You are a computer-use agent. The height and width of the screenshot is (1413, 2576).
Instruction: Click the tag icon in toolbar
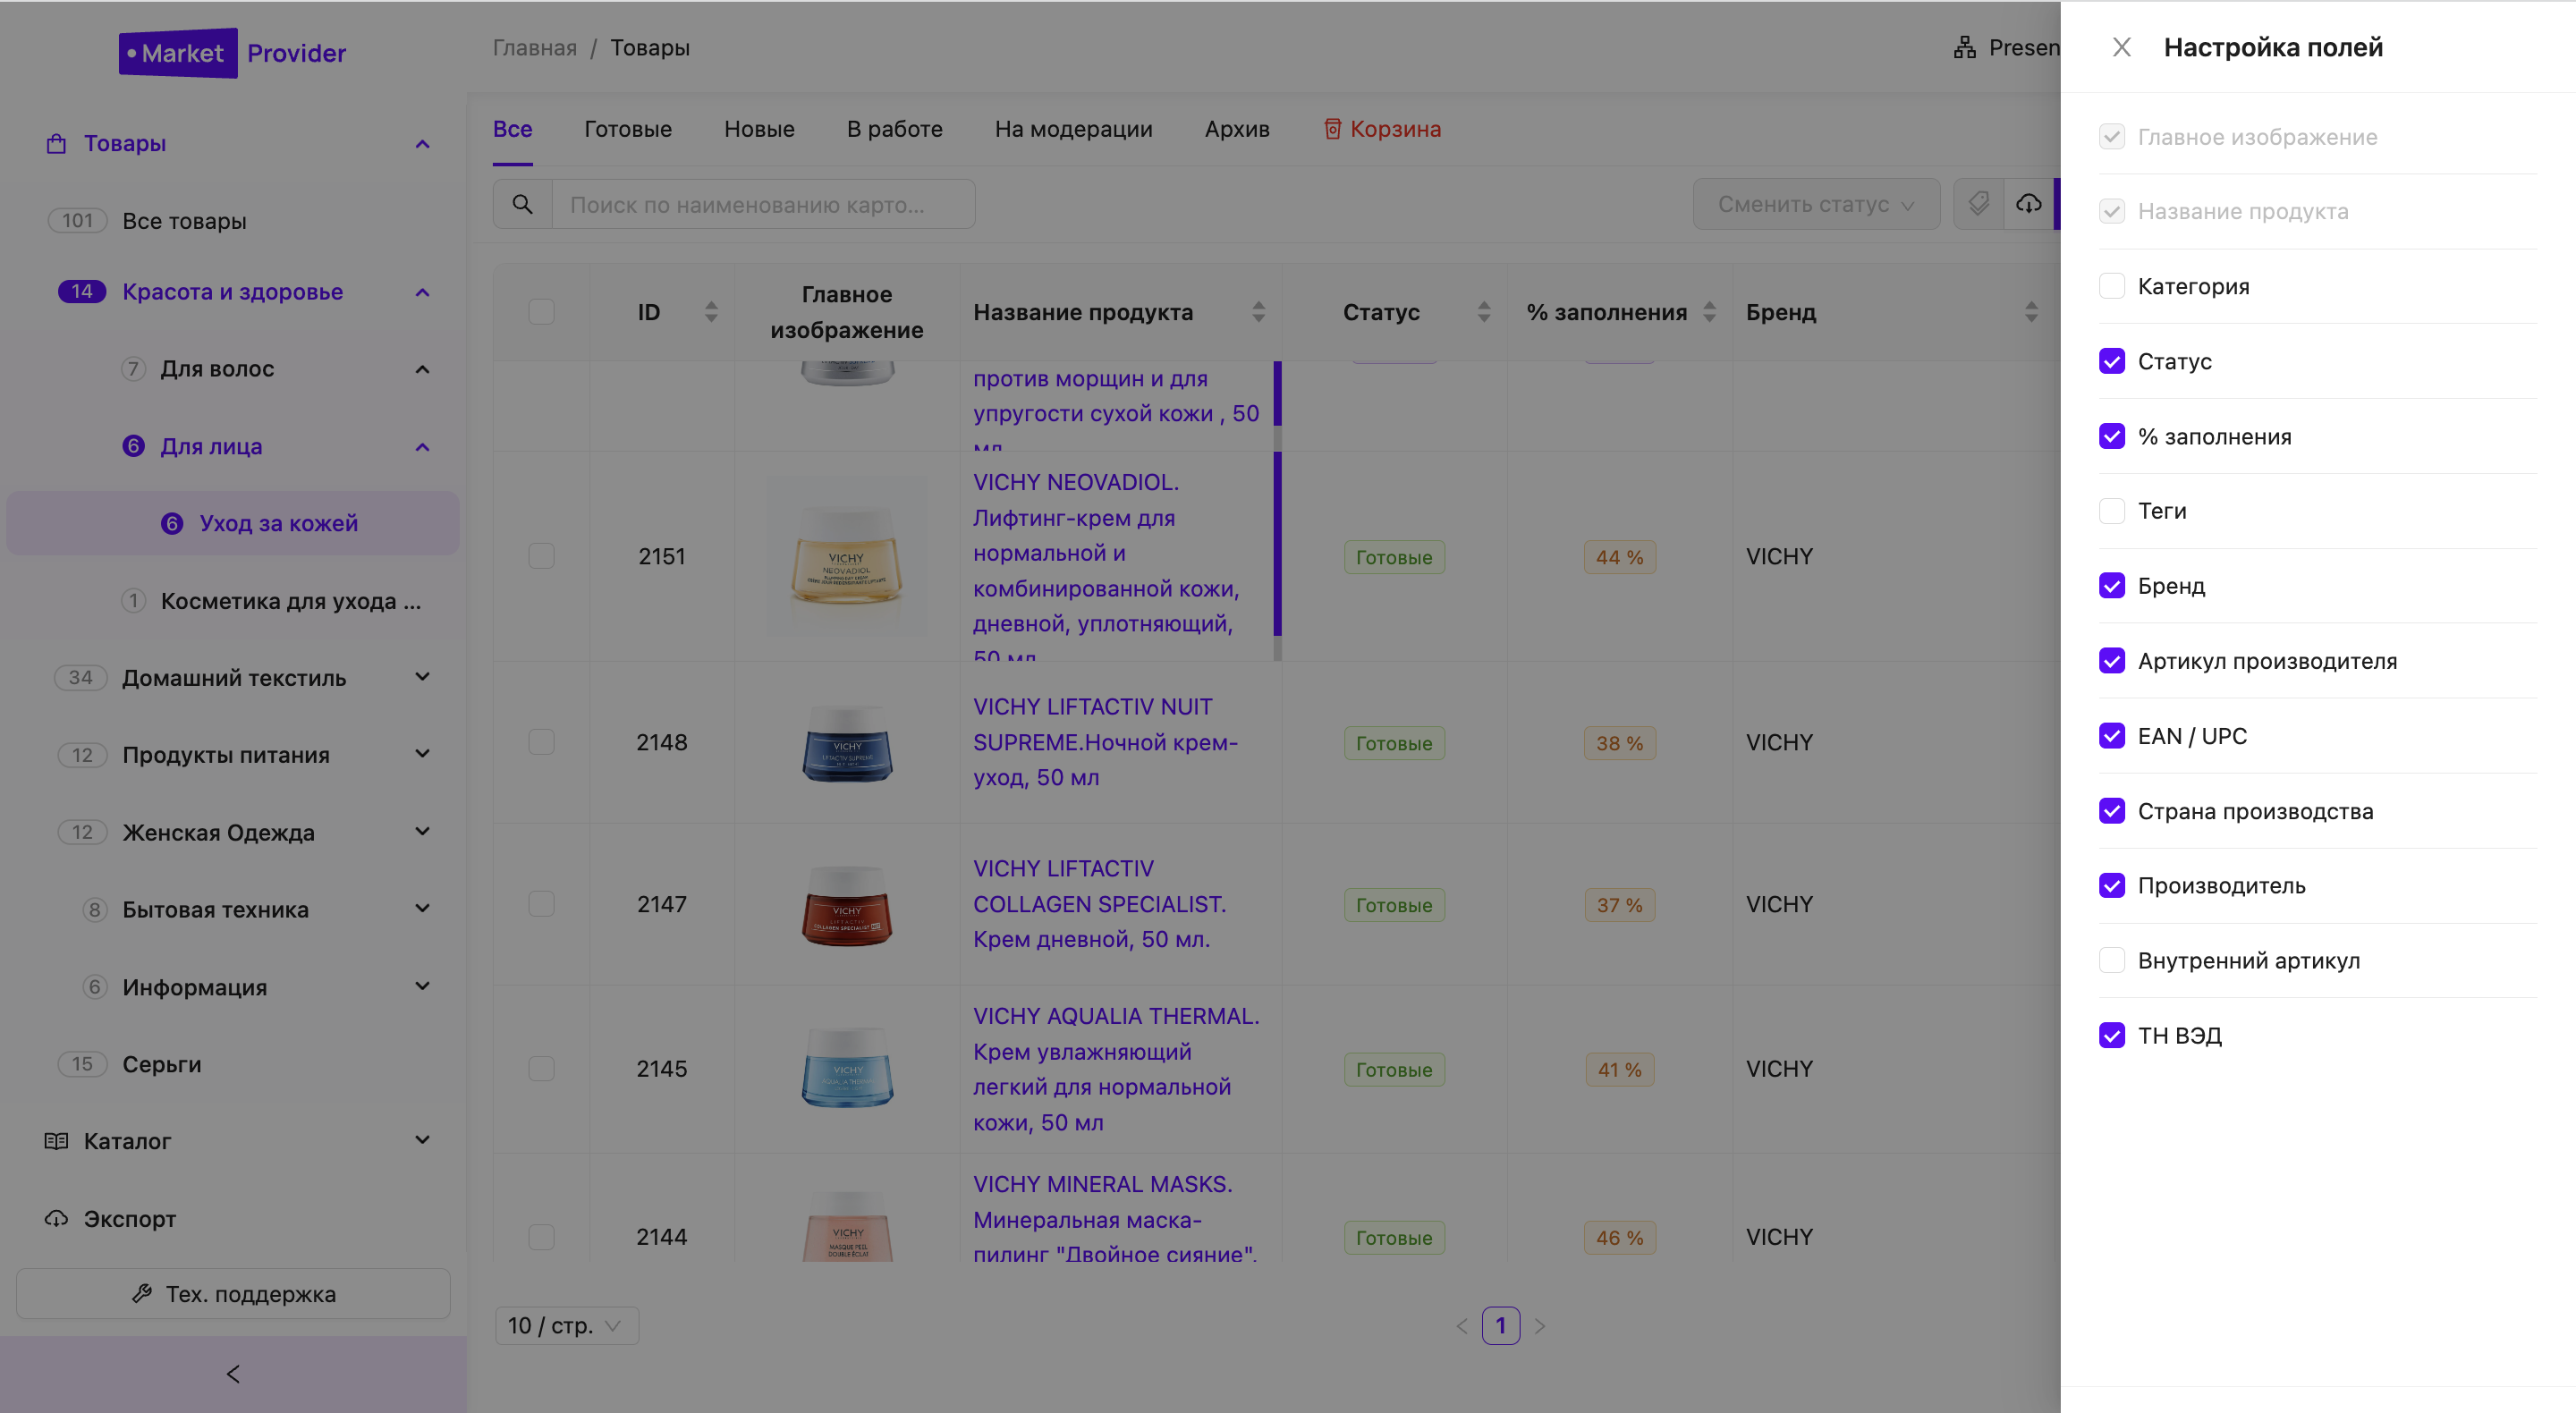point(1978,204)
